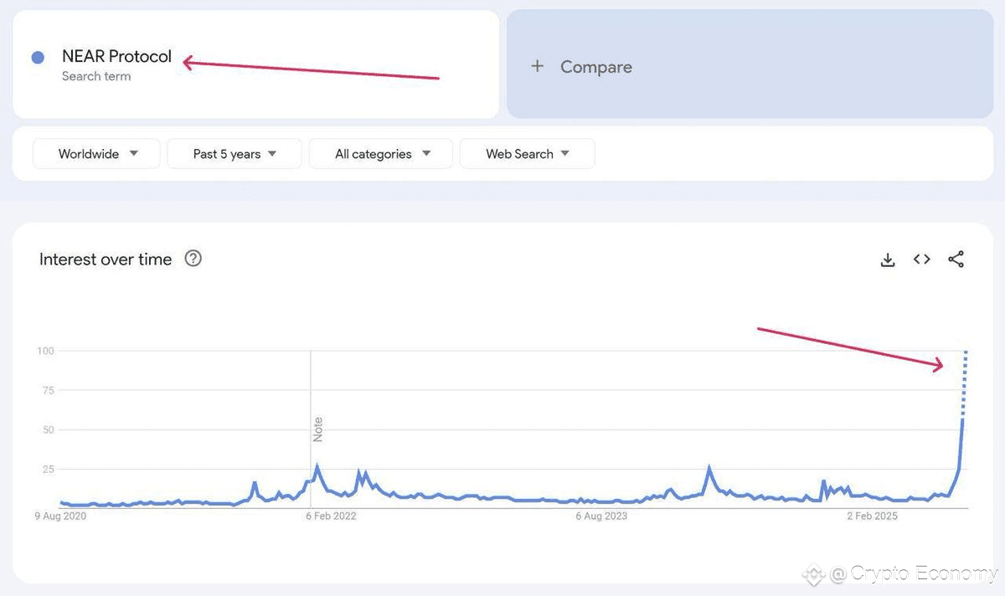Click the 6 Aug 2023 axis label
1005x596 pixels.
[x=600, y=516]
